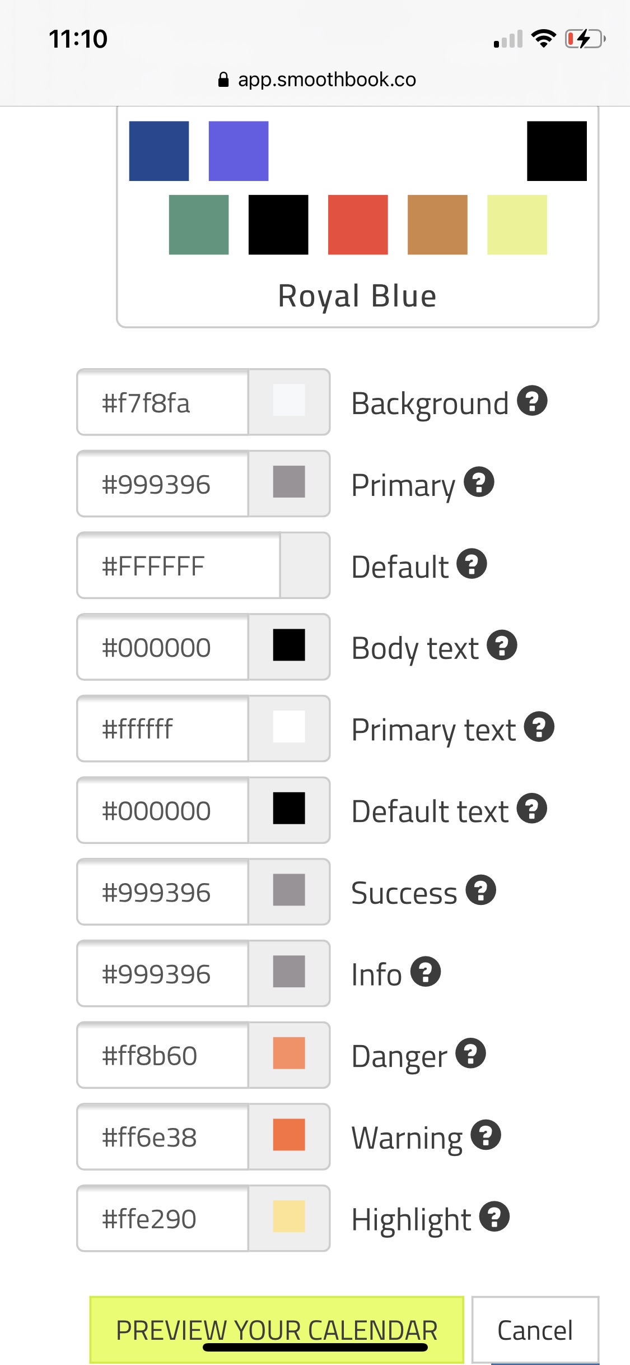Image resolution: width=630 pixels, height=1365 pixels.
Task: Click the Highlight yellow color swatch
Action: (x=289, y=1217)
